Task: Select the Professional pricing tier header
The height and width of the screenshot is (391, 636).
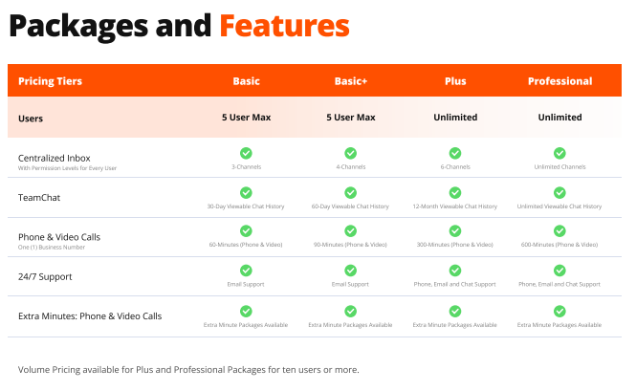Action: (x=560, y=81)
